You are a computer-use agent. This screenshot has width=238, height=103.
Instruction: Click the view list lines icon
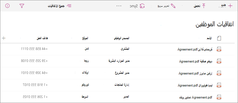pyautogui.click(x=69, y=6)
